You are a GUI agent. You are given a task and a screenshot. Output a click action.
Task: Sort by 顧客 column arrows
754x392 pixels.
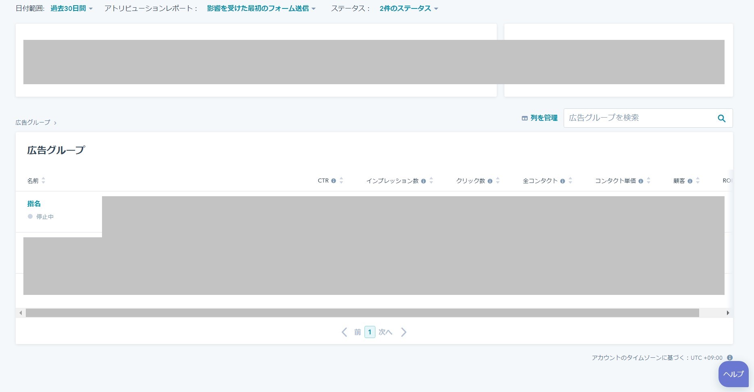tap(698, 181)
